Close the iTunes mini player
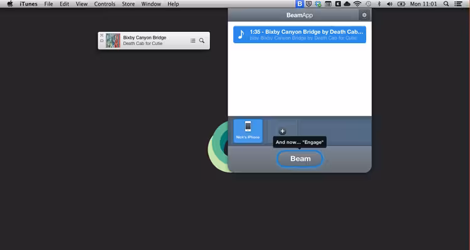This screenshot has width=470, height=250. pos(102,35)
